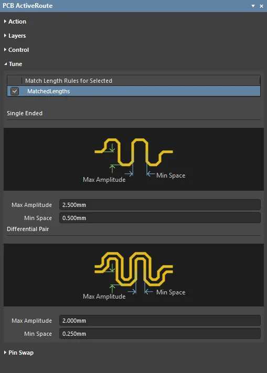The image size is (267, 373).
Task: Open the panel options dropdown arrow
Action: pyautogui.click(x=253, y=6)
